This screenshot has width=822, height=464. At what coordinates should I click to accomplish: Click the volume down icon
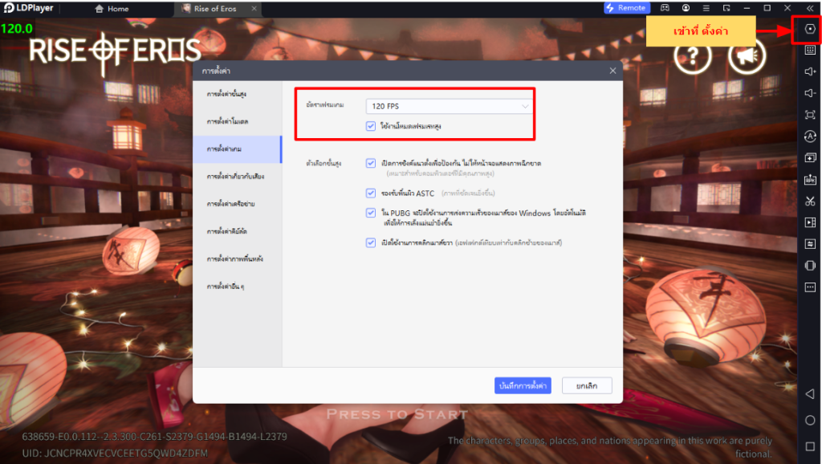pyautogui.click(x=810, y=93)
